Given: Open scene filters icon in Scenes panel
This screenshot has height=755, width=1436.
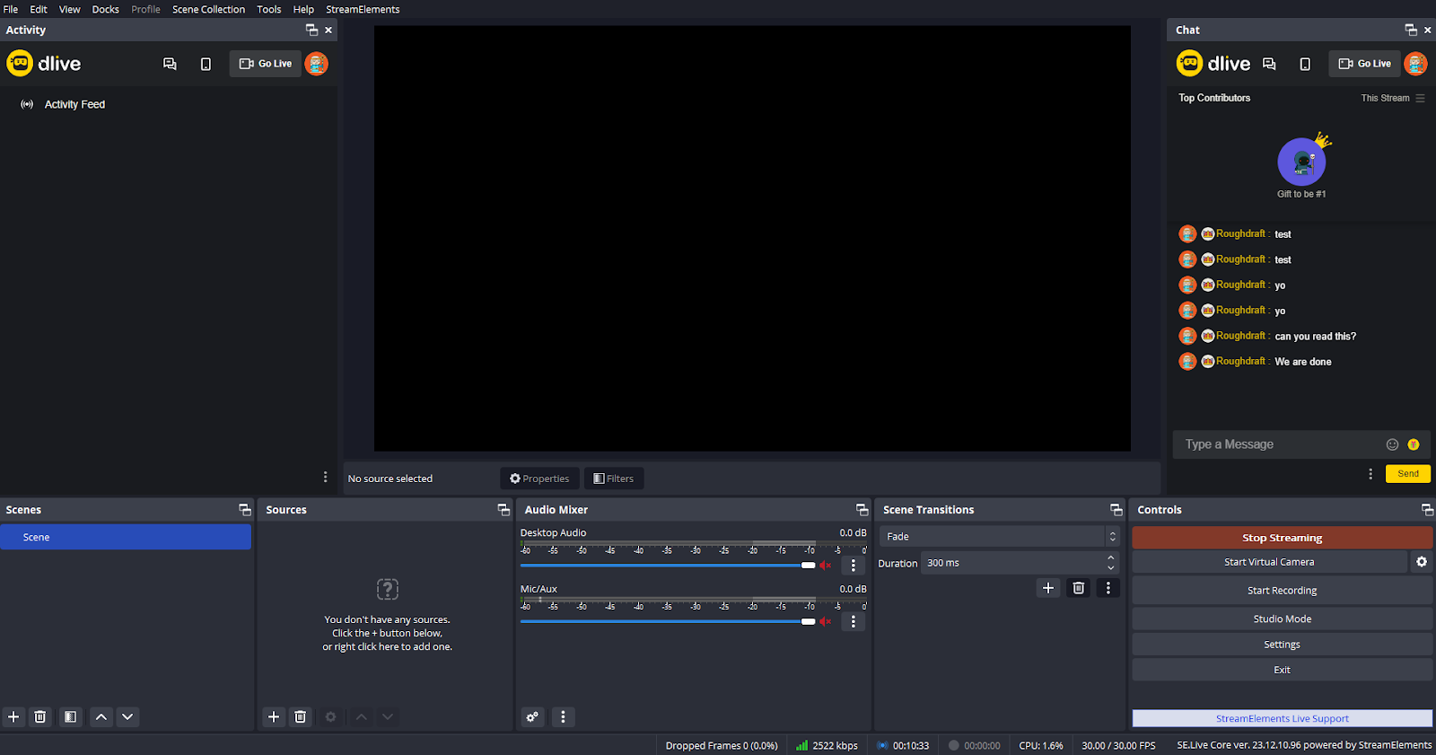Looking at the screenshot, I should point(70,716).
